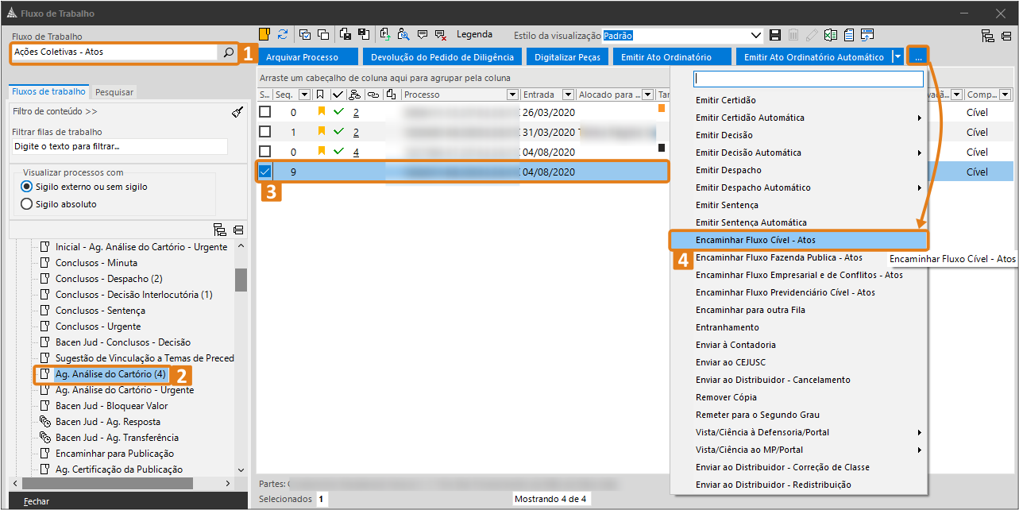Click the ... more actions button
This screenshot has height=510, width=1019.
[x=917, y=56]
